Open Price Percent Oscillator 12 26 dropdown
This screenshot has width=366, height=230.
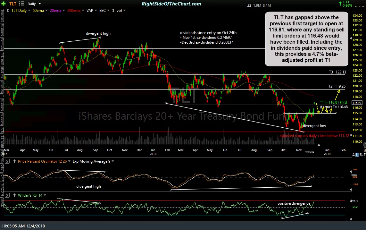coord(69,161)
